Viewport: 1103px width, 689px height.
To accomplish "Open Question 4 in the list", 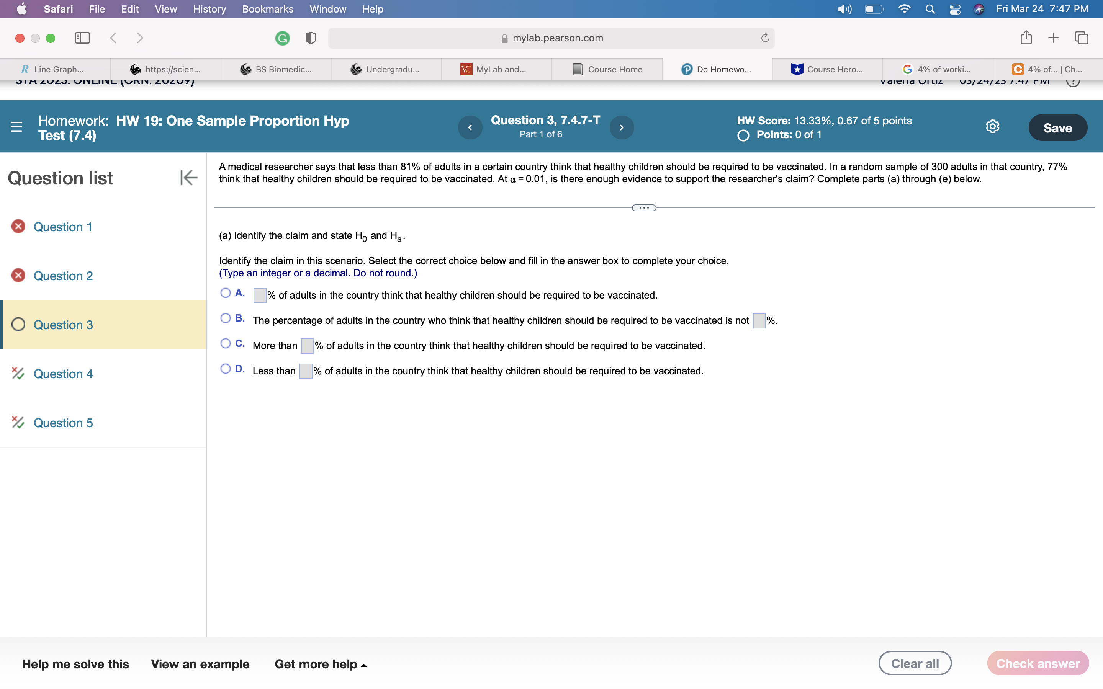I will 63,374.
